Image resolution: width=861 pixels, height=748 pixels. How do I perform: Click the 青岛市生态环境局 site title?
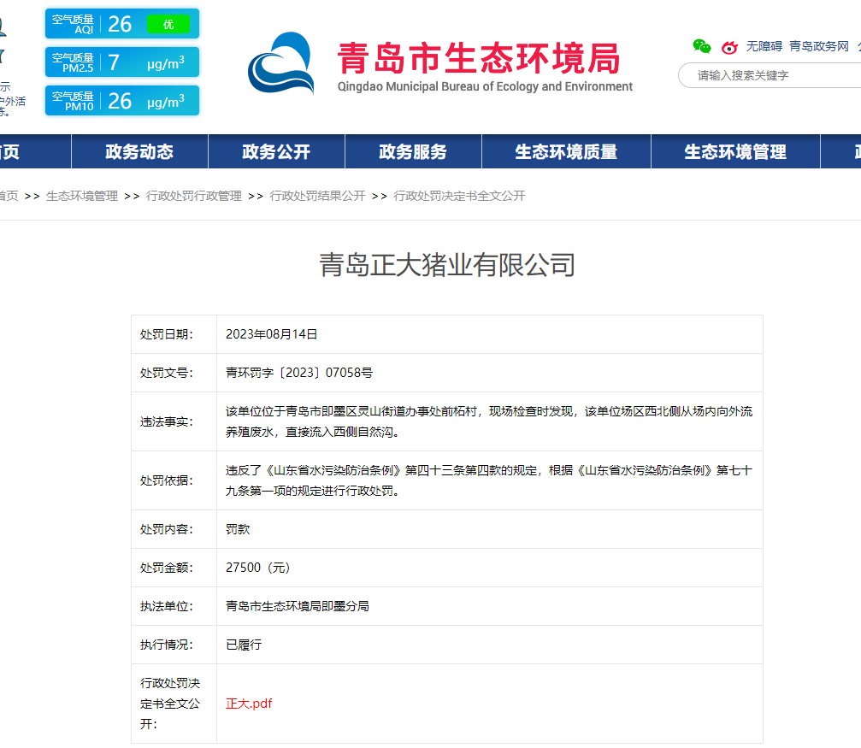[479, 58]
